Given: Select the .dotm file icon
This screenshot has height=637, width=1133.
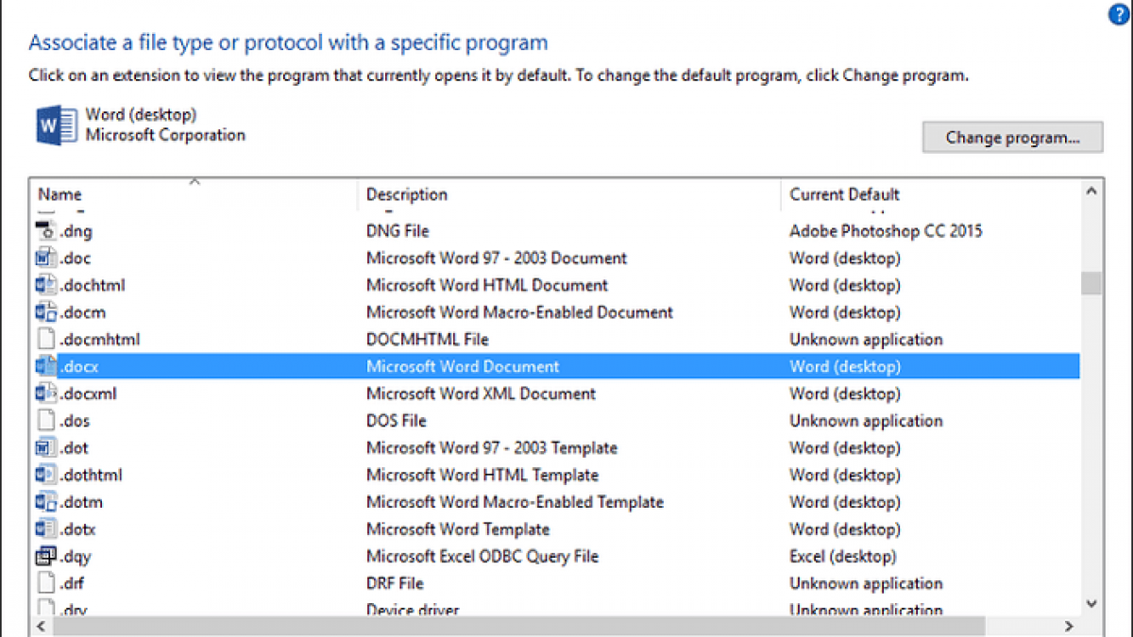Looking at the screenshot, I should (46, 502).
